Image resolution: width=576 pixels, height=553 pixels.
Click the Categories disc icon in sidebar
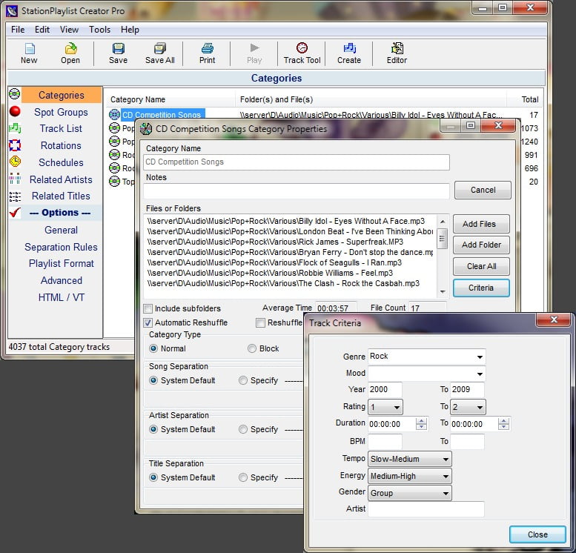[x=14, y=94]
